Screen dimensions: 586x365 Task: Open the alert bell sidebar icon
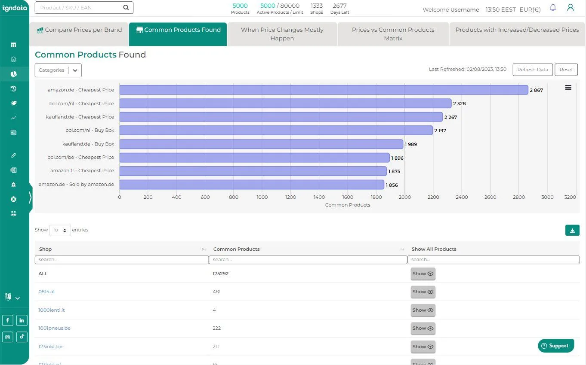[13, 185]
